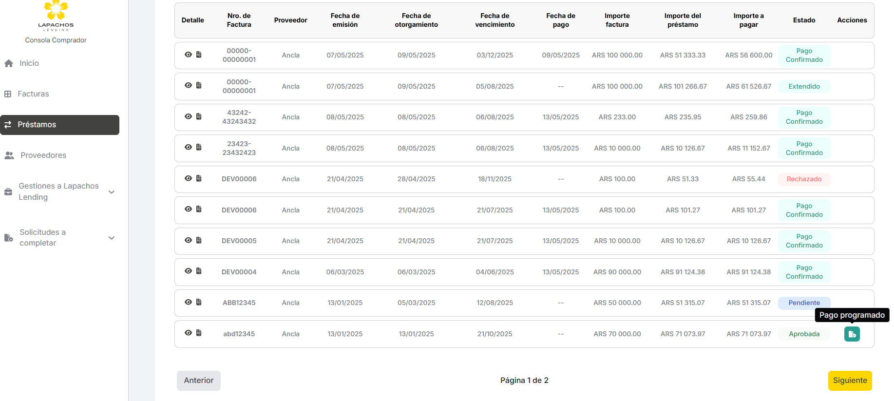Image resolution: width=894 pixels, height=401 pixels.
Task: Click the Rechazado status badge
Action: pos(804,179)
